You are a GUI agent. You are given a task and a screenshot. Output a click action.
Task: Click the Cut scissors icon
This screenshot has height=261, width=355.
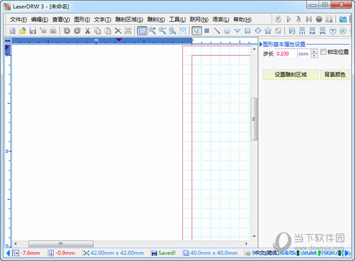[88, 30]
